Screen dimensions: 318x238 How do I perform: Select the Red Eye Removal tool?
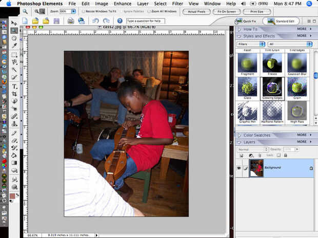pos(14,109)
